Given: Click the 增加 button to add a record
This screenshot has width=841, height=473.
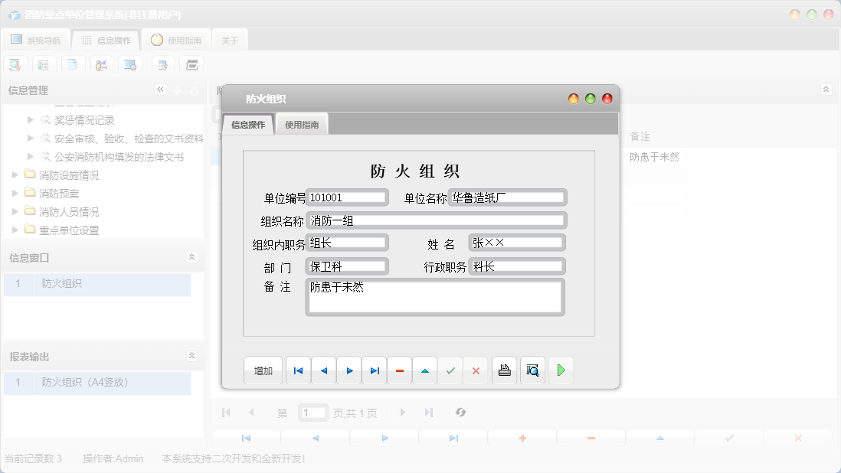Looking at the screenshot, I should point(263,370).
